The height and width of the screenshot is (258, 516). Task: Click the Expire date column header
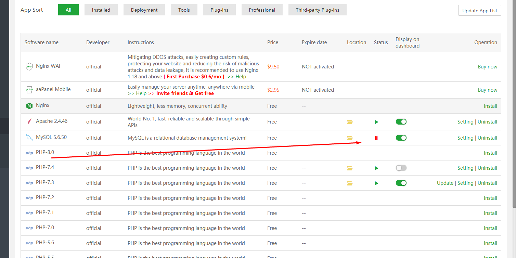tap(314, 42)
